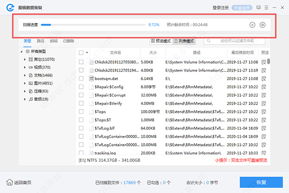Click the compressed archive category icon
This screenshot has height=193, width=289.
pos(31,91)
